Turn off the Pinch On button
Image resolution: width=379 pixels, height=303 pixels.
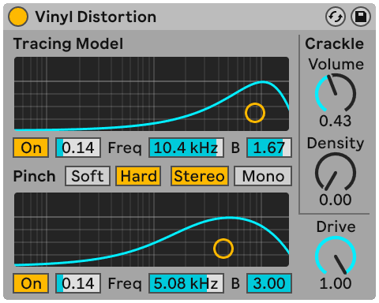click(x=31, y=283)
